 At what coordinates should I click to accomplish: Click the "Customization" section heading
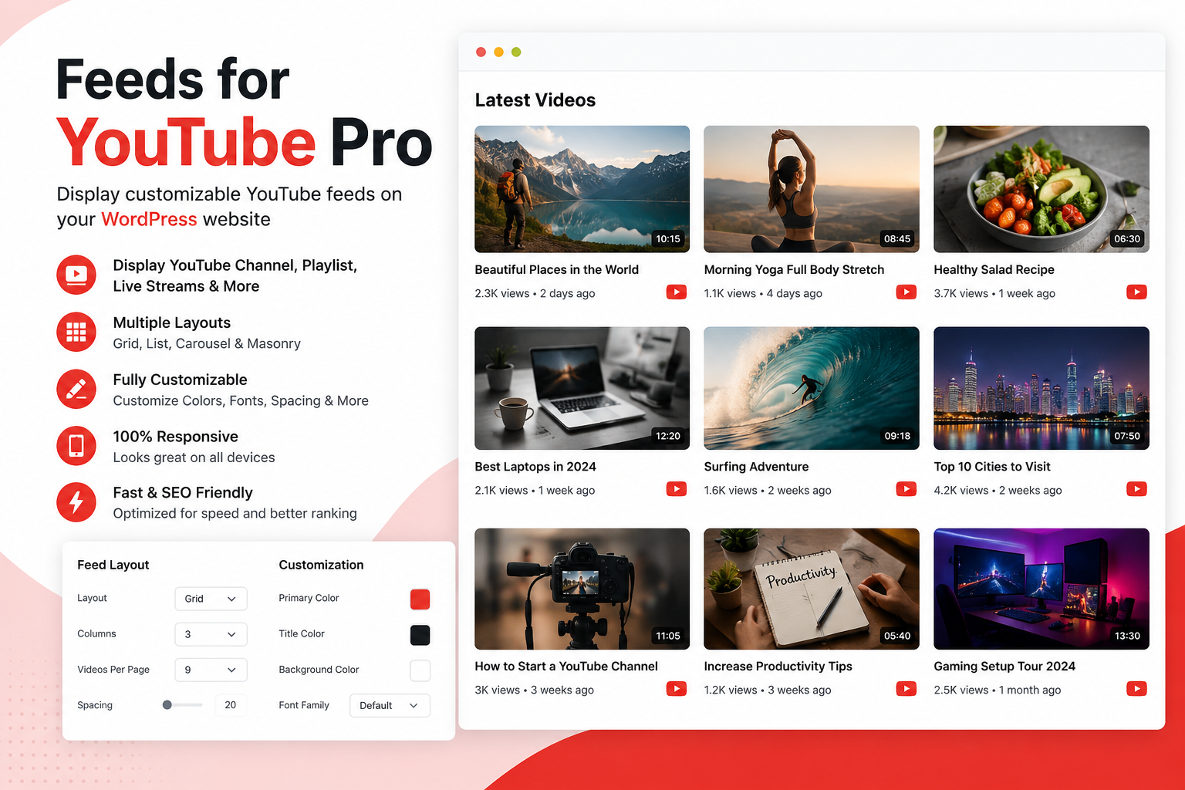pos(321,565)
